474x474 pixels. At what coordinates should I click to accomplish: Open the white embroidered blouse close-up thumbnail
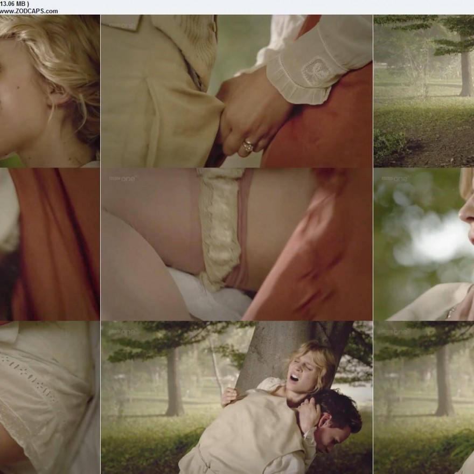50,398
